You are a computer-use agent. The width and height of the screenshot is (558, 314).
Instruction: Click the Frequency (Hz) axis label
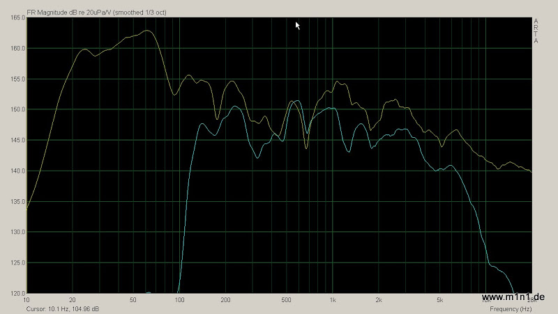(x=511, y=308)
